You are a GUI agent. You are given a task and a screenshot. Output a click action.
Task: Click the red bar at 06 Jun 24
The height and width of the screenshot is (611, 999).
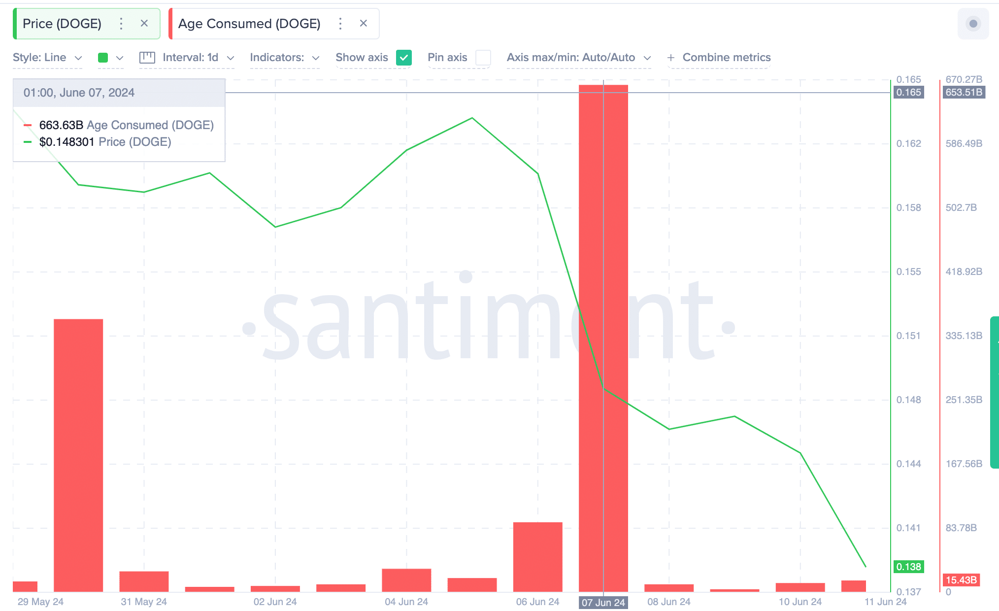pos(537,557)
